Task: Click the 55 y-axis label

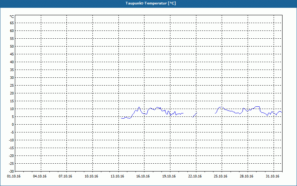Action: pyautogui.click(x=12, y=39)
